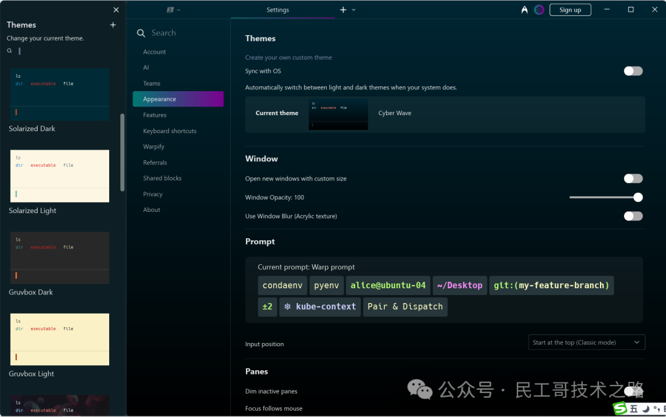Click Create your own custom theme link
Viewport: 666px width, 417px height.
[289, 57]
